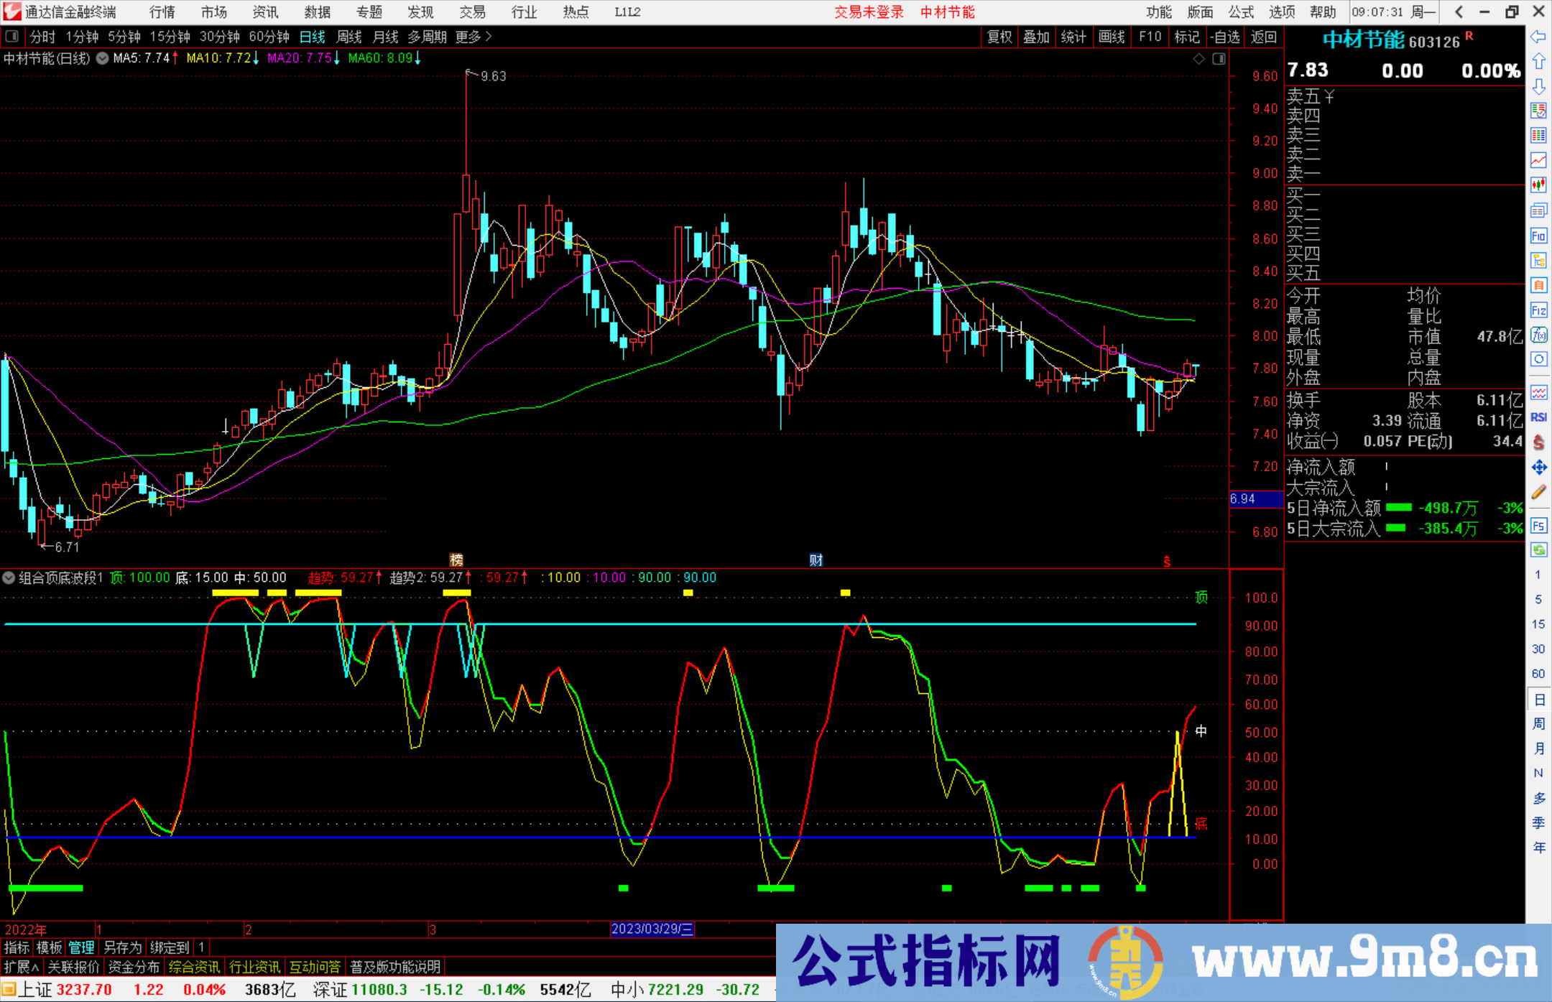Viewport: 1552px width, 1002px height.
Task: Click the 另存为 save-as button
Action: click(x=122, y=948)
